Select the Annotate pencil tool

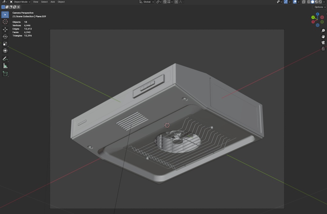coord(5,59)
